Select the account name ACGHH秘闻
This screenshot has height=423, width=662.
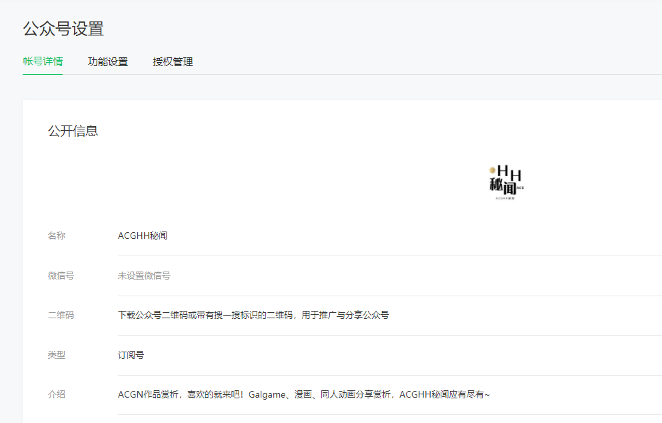point(142,236)
